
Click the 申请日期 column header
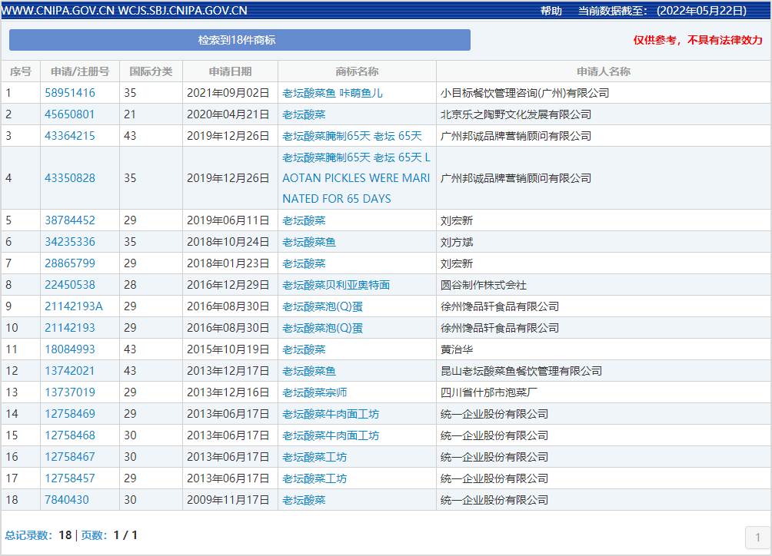pos(230,71)
